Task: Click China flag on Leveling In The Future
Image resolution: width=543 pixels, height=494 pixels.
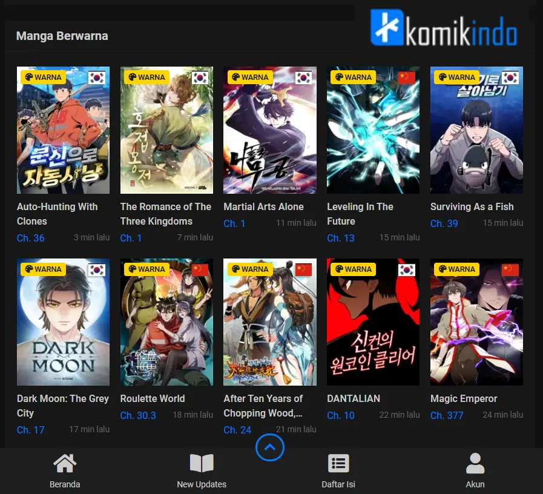Action: click(407, 77)
